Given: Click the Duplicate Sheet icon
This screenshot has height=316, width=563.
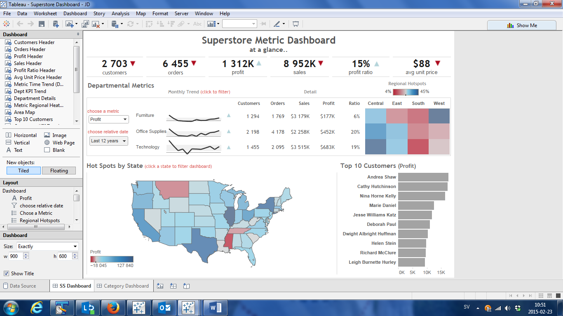Looking at the screenshot, I should 85,24.
